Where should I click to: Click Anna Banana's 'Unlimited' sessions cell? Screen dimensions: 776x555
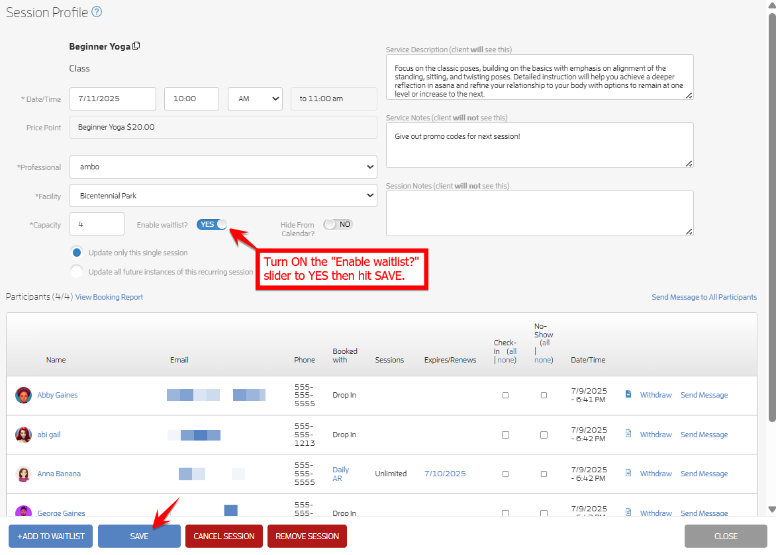click(391, 474)
